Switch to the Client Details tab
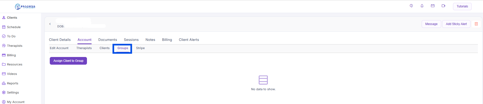The width and height of the screenshot is (483, 104). [x=60, y=40]
